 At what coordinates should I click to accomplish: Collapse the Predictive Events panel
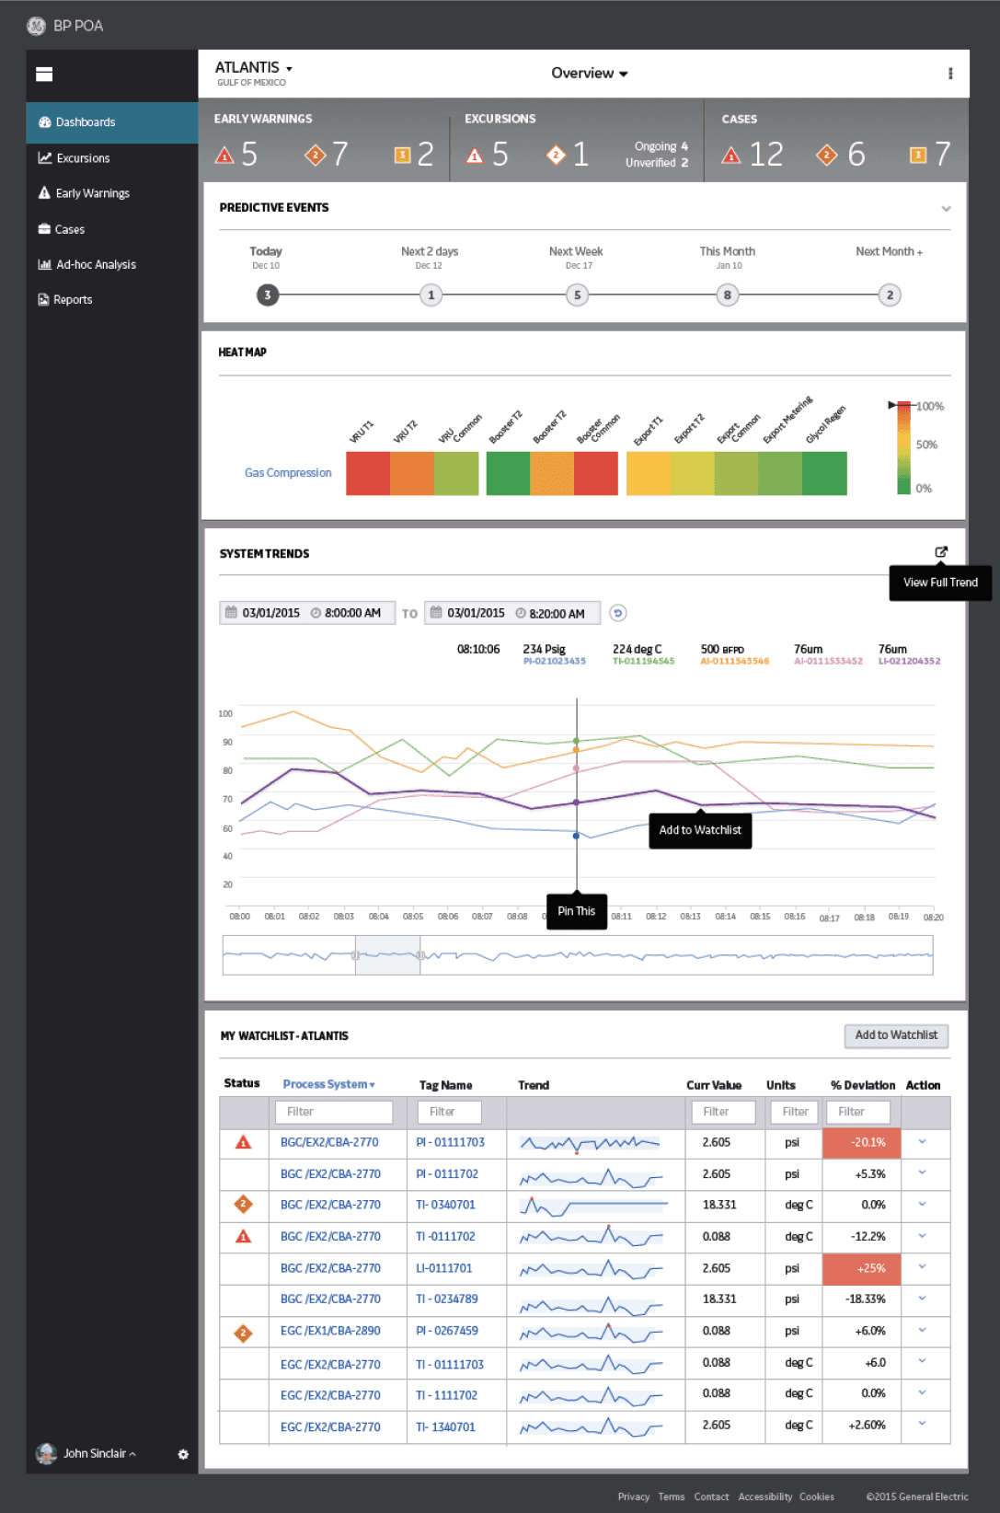point(946,209)
